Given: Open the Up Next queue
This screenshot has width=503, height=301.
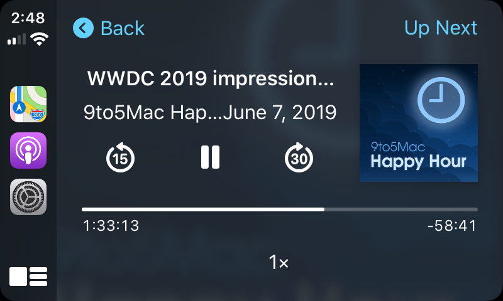Looking at the screenshot, I should point(441,28).
